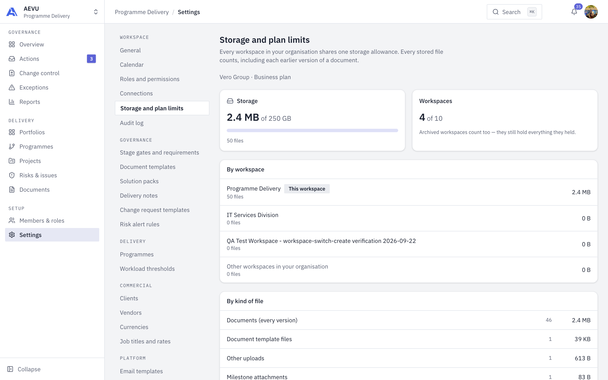Open Risk alert rules settings
The width and height of the screenshot is (608, 380).
(140, 224)
